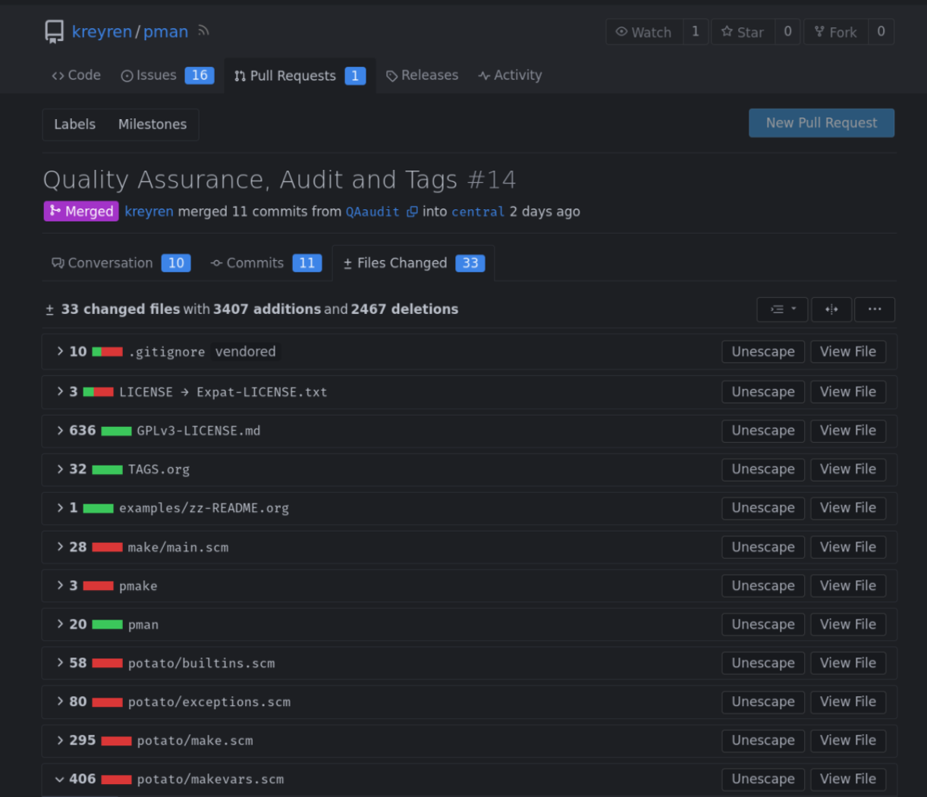
Task: Click View File for pmake
Action: 847,586
